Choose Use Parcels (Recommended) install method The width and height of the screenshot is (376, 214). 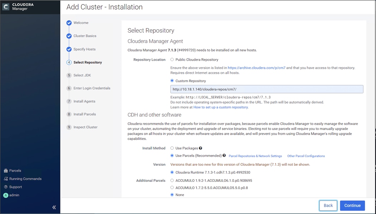coord(172,155)
